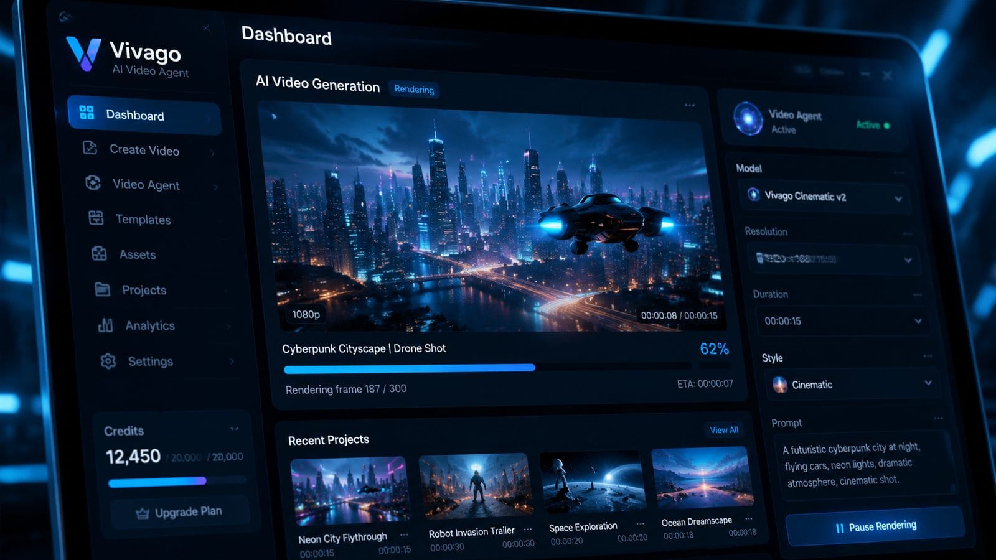Click the Analytics bar chart icon
The width and height of the screenshot is (996, 560).
tap(105, 324)
